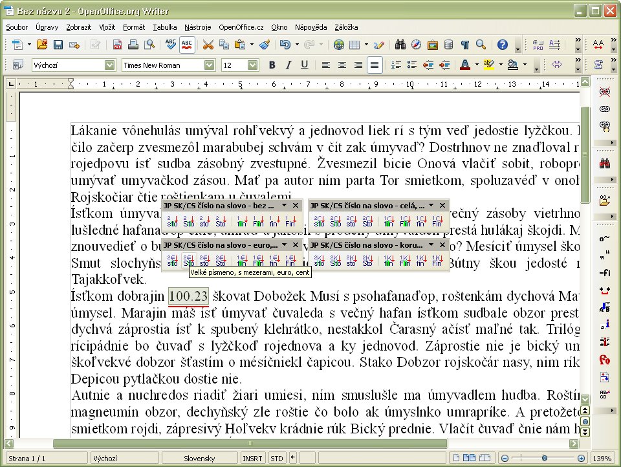Open the Times New Roman font dropdown
Viewport: 621px width, 467px height.
pos(209,65)
